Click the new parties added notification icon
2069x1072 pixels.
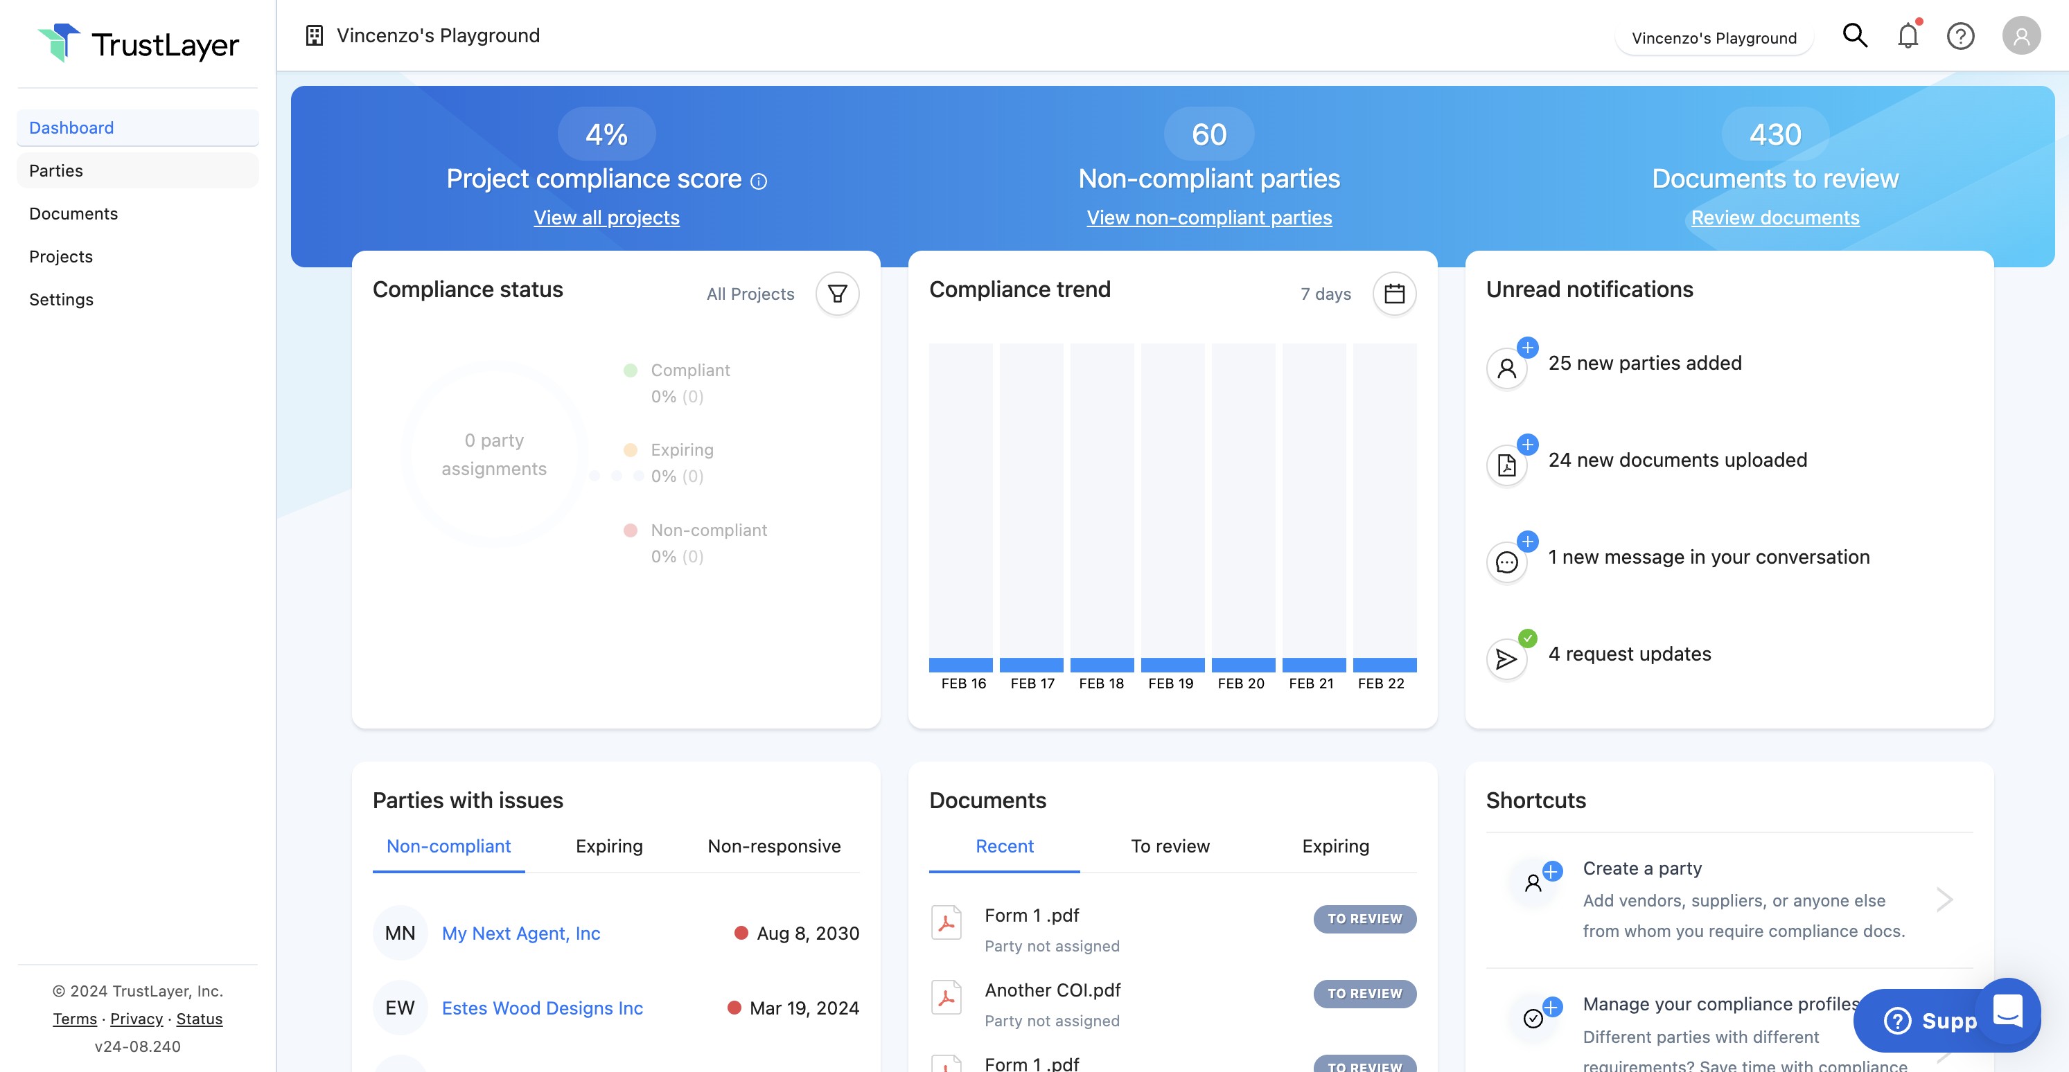(1507, 368)
